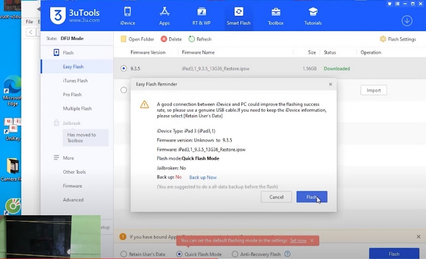The width and height of the screenshot is (426, 259).
Task: Click the bottom-right Flash button
Action: click(394, 254)
